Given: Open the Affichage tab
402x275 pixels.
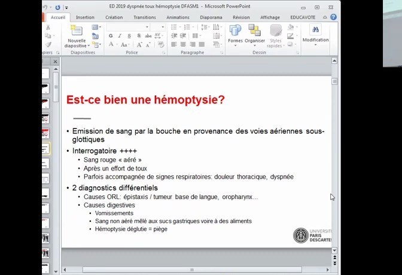Looking at the screenshot, I should coord(270,17).
